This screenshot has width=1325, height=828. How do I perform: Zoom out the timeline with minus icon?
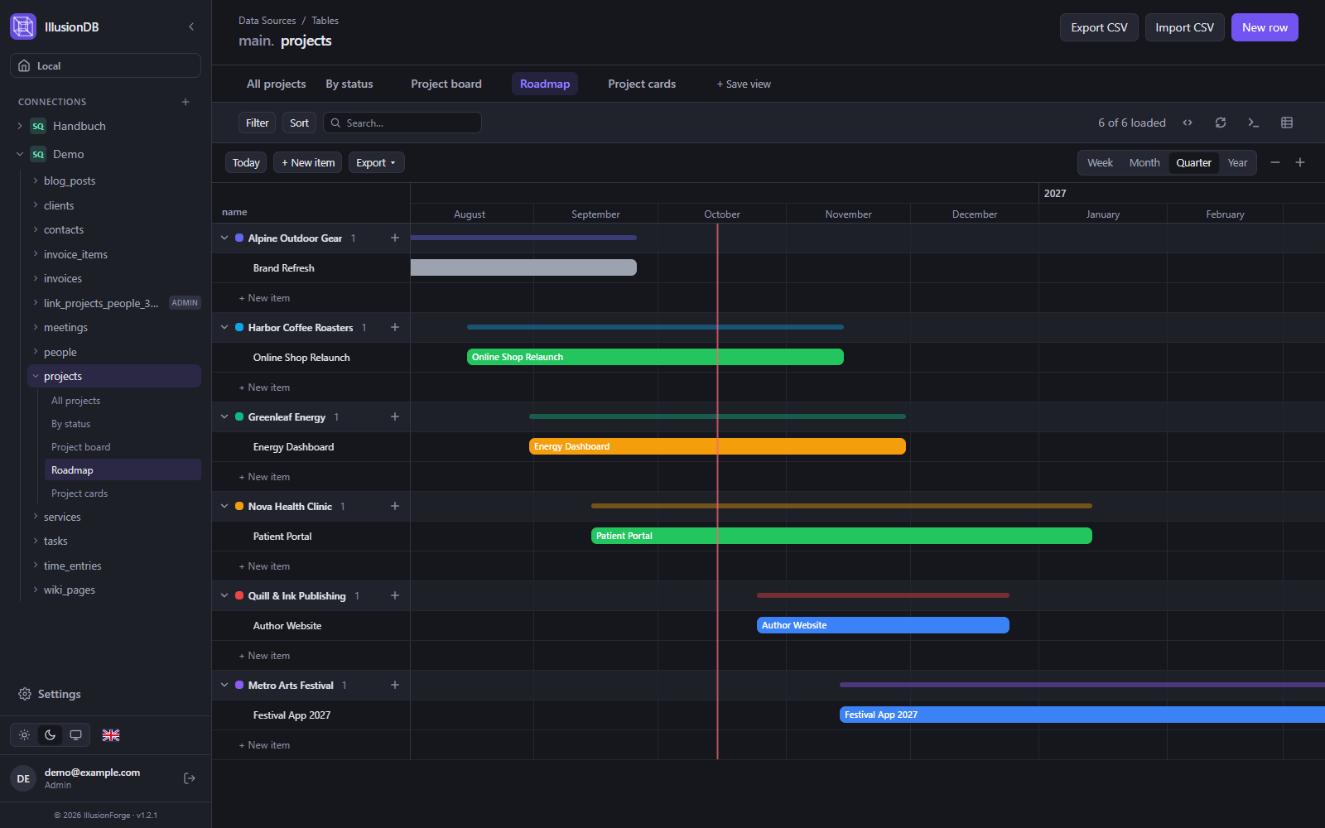coord(1275,162)
